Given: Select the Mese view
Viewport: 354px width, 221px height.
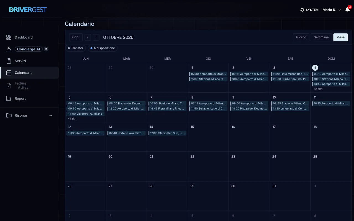Looking at the screenshot, I should (340, 37).
